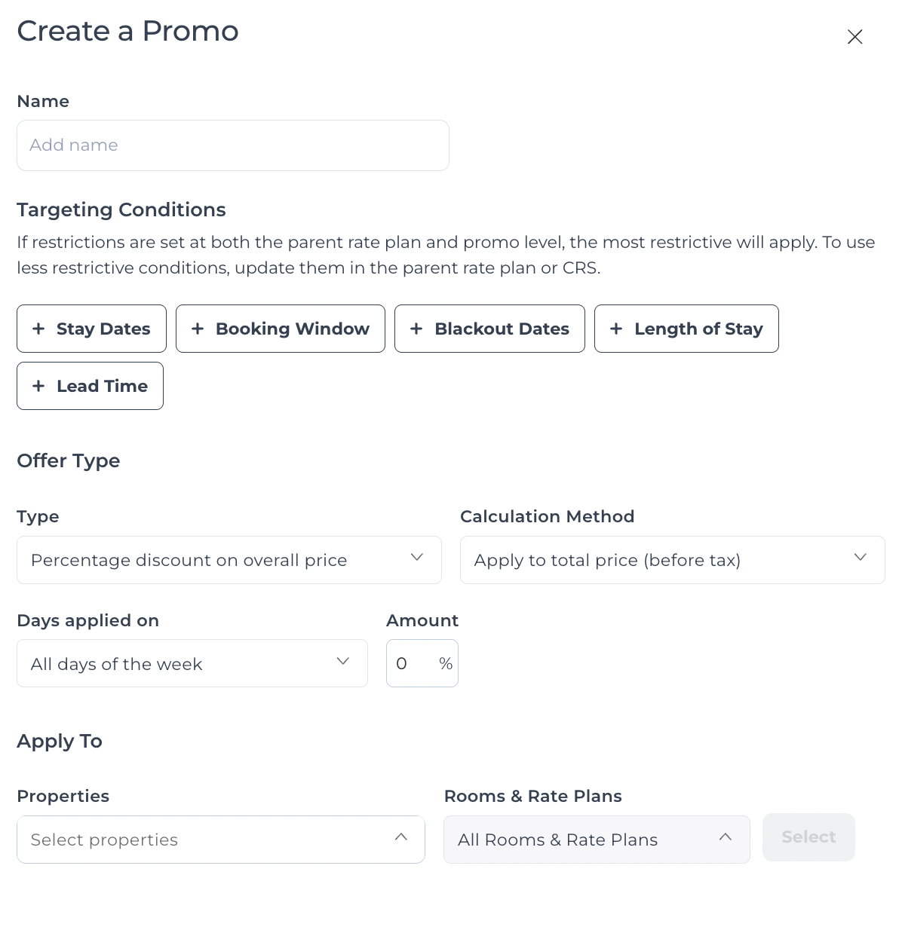Click the plus icon on Booking Window
Screen dimensions: 899x927
(198, 329)
